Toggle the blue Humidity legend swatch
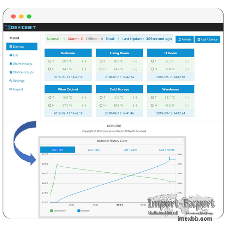The height and width of the screenshot is (226, 226). tap(78, 211)
